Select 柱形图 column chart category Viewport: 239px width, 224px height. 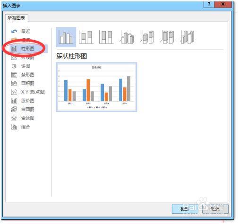coord(28,49)
